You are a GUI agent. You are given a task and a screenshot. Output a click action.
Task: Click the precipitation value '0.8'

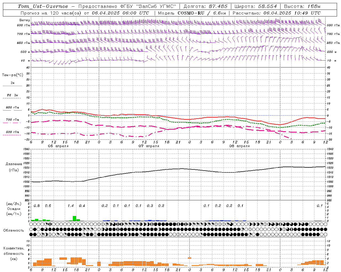pos(37,206)
